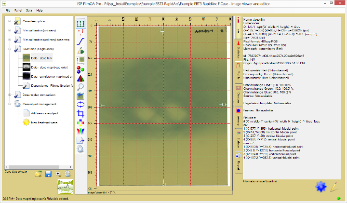Image resolution: width=347 pixels, height=203 pixels.
Task: Click 'Registration template: Not available' text
Action: point(267,103)
